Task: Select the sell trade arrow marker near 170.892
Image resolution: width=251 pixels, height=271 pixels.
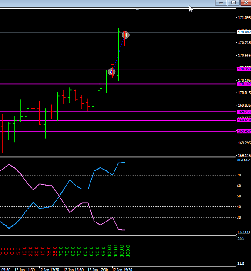Action: pos(126,35)
